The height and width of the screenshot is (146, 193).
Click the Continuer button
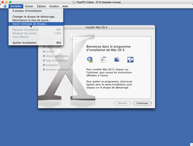tap(142, 103)
